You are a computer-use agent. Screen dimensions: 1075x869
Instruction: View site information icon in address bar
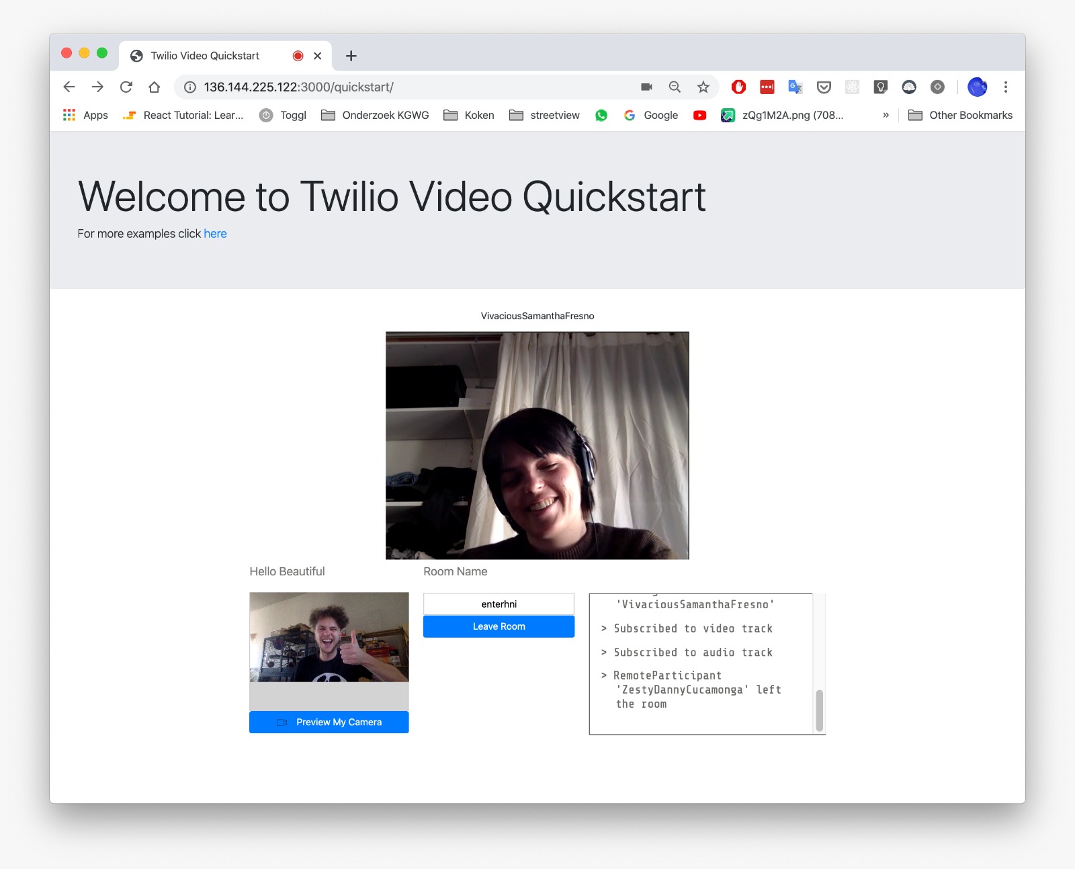190,87
